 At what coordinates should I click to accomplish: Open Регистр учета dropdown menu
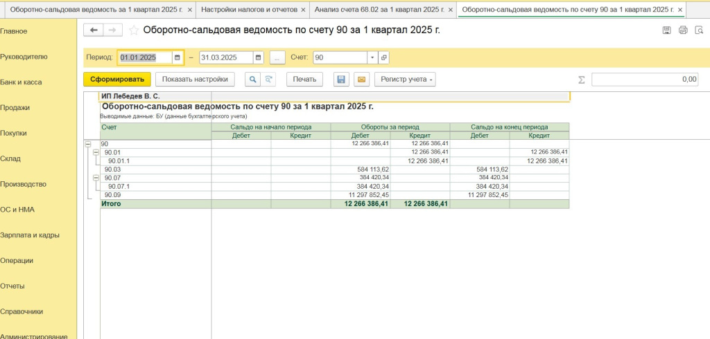click(405, 79)
